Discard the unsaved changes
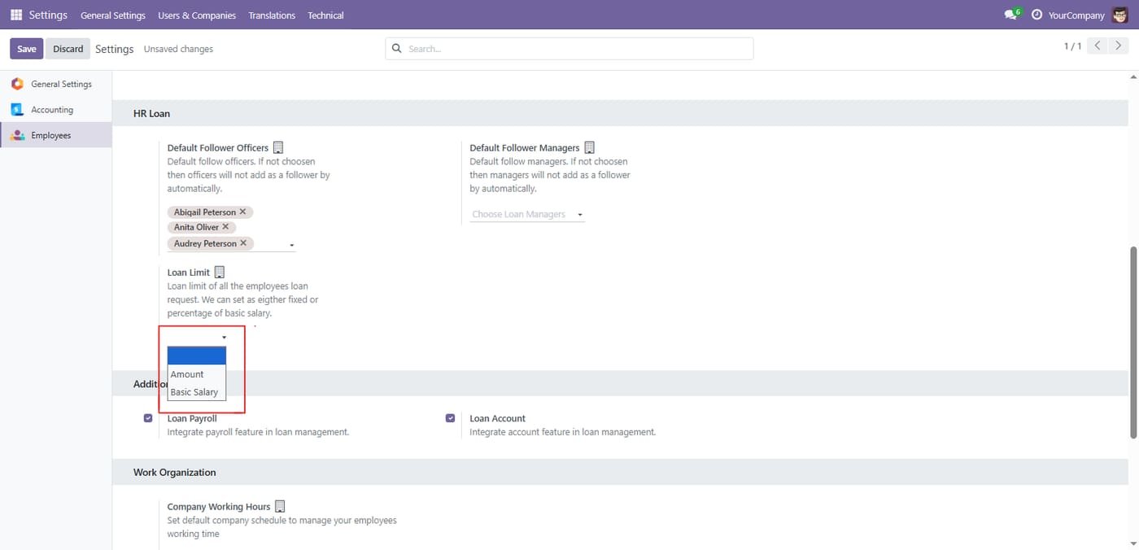Screen dimensions: 1139x550 68,49
